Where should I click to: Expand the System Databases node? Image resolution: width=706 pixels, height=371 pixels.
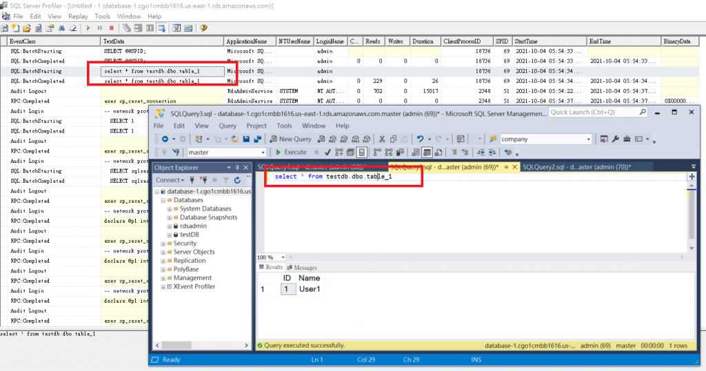[x=170, y=209]
